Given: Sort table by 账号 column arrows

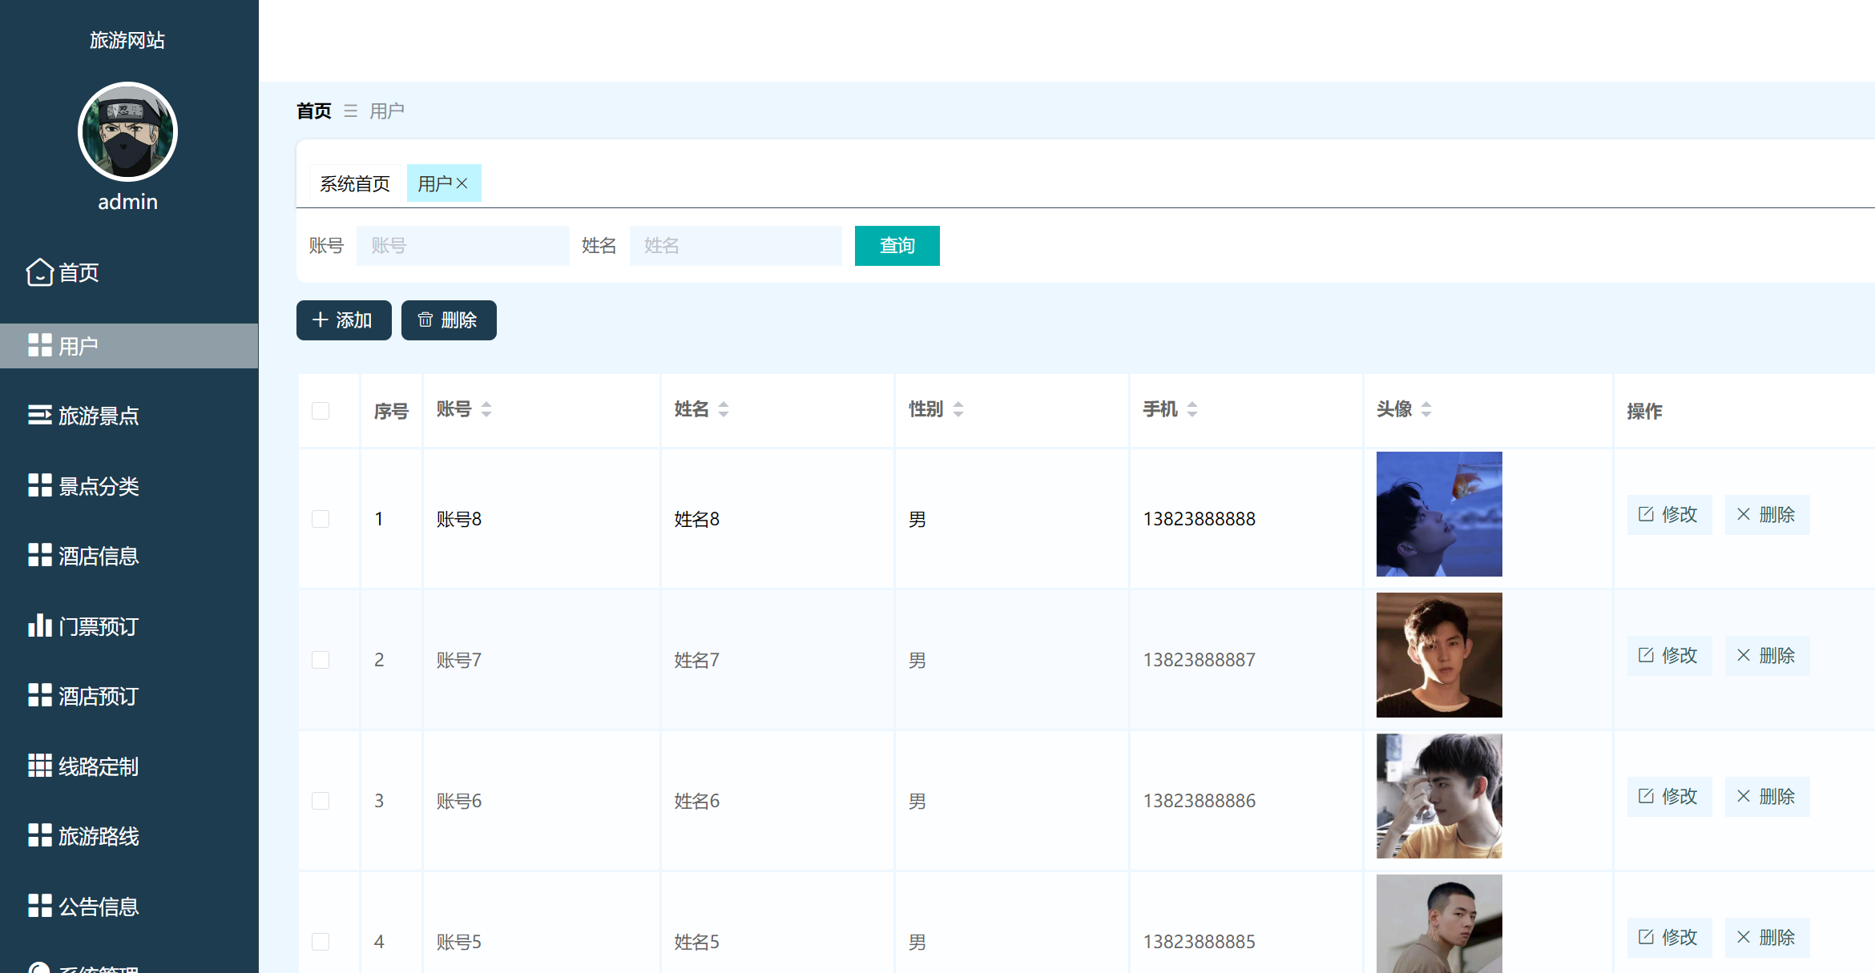Looking at the screenshot, I should point(486,409).
